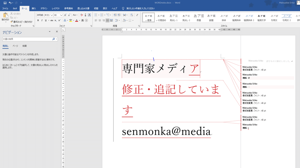Switch to the Mailings (差し込み文書) tab
The height and width of the screenshot is (168, 300).
83,8
